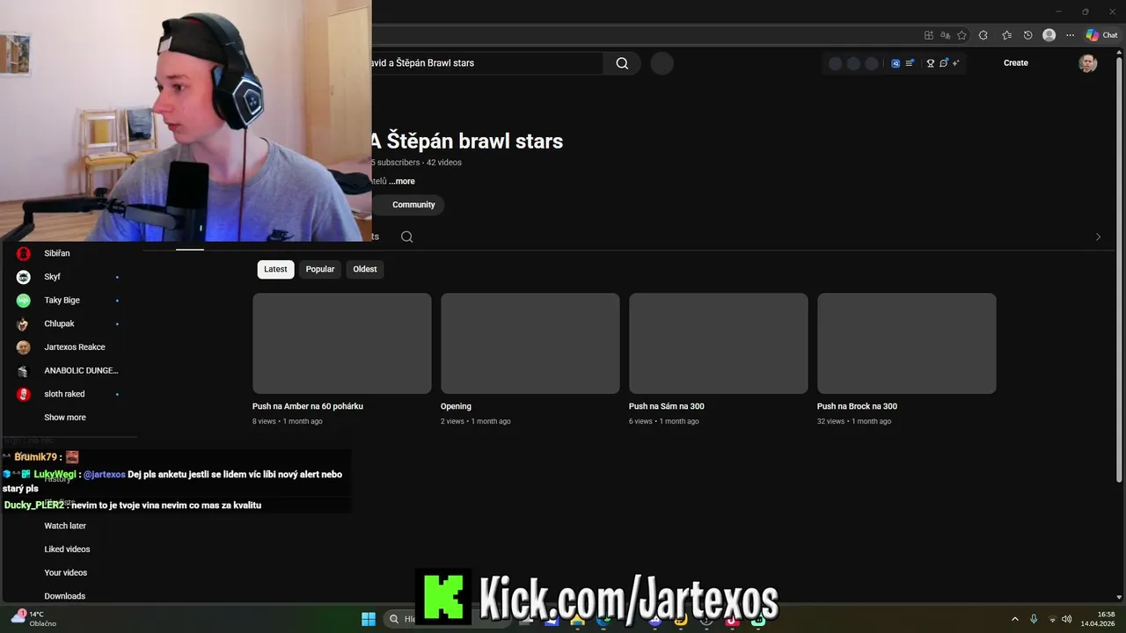Image resolution: width=1126 pixels, height=633 pixels.
Task: Click the YouTube search magnifier button
Action: pos(622,63)
